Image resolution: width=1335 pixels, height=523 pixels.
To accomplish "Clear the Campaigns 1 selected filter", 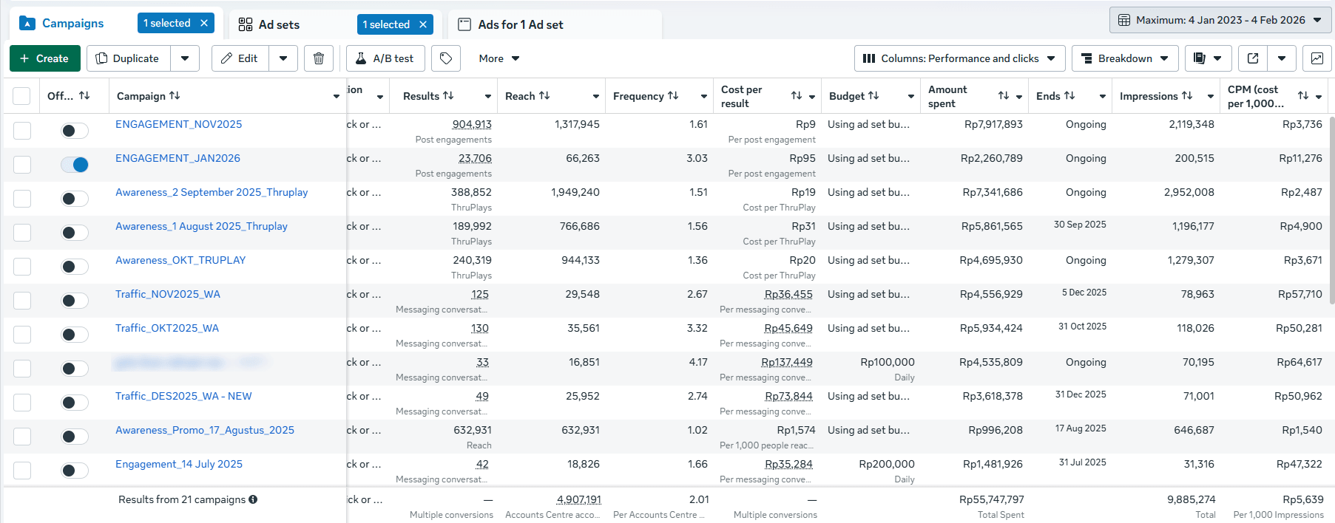I will pos(204,24).
